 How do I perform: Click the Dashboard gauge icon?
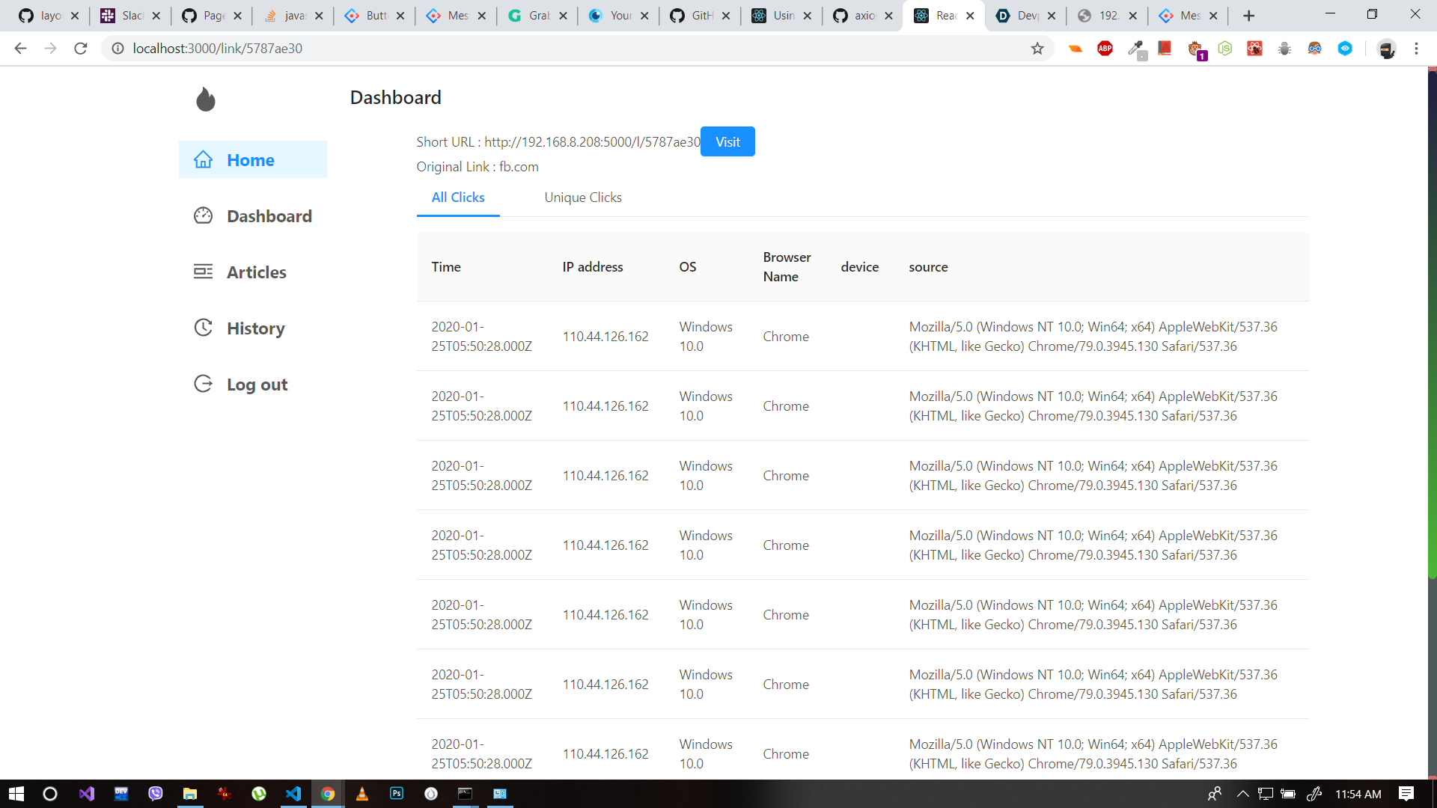204,215
